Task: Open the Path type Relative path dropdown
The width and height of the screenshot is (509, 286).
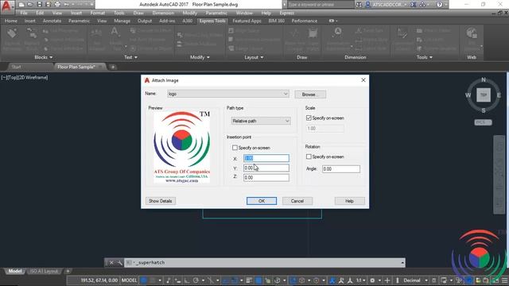Action: tap(261, 121)
